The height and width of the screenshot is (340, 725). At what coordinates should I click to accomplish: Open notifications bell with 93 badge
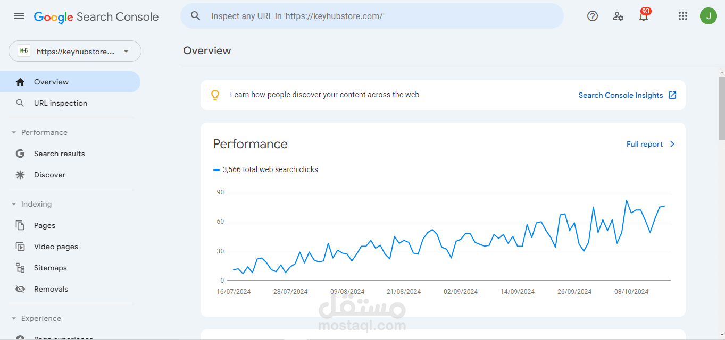[644, 15]
